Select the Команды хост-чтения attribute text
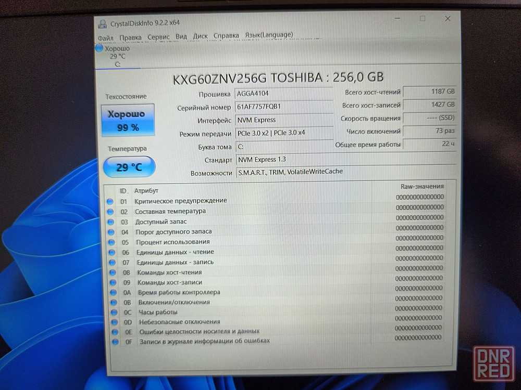The width and height of the screenshot is (521, 390). [170, 272]
